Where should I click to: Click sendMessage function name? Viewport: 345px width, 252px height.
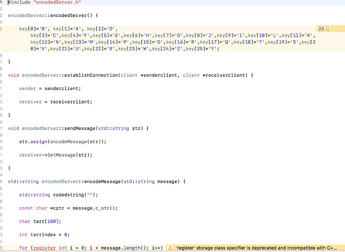coord(80,128)
